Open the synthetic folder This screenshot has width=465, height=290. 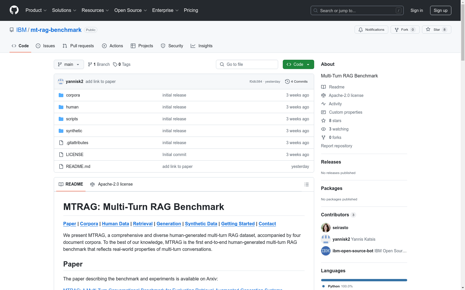point(74,131)
